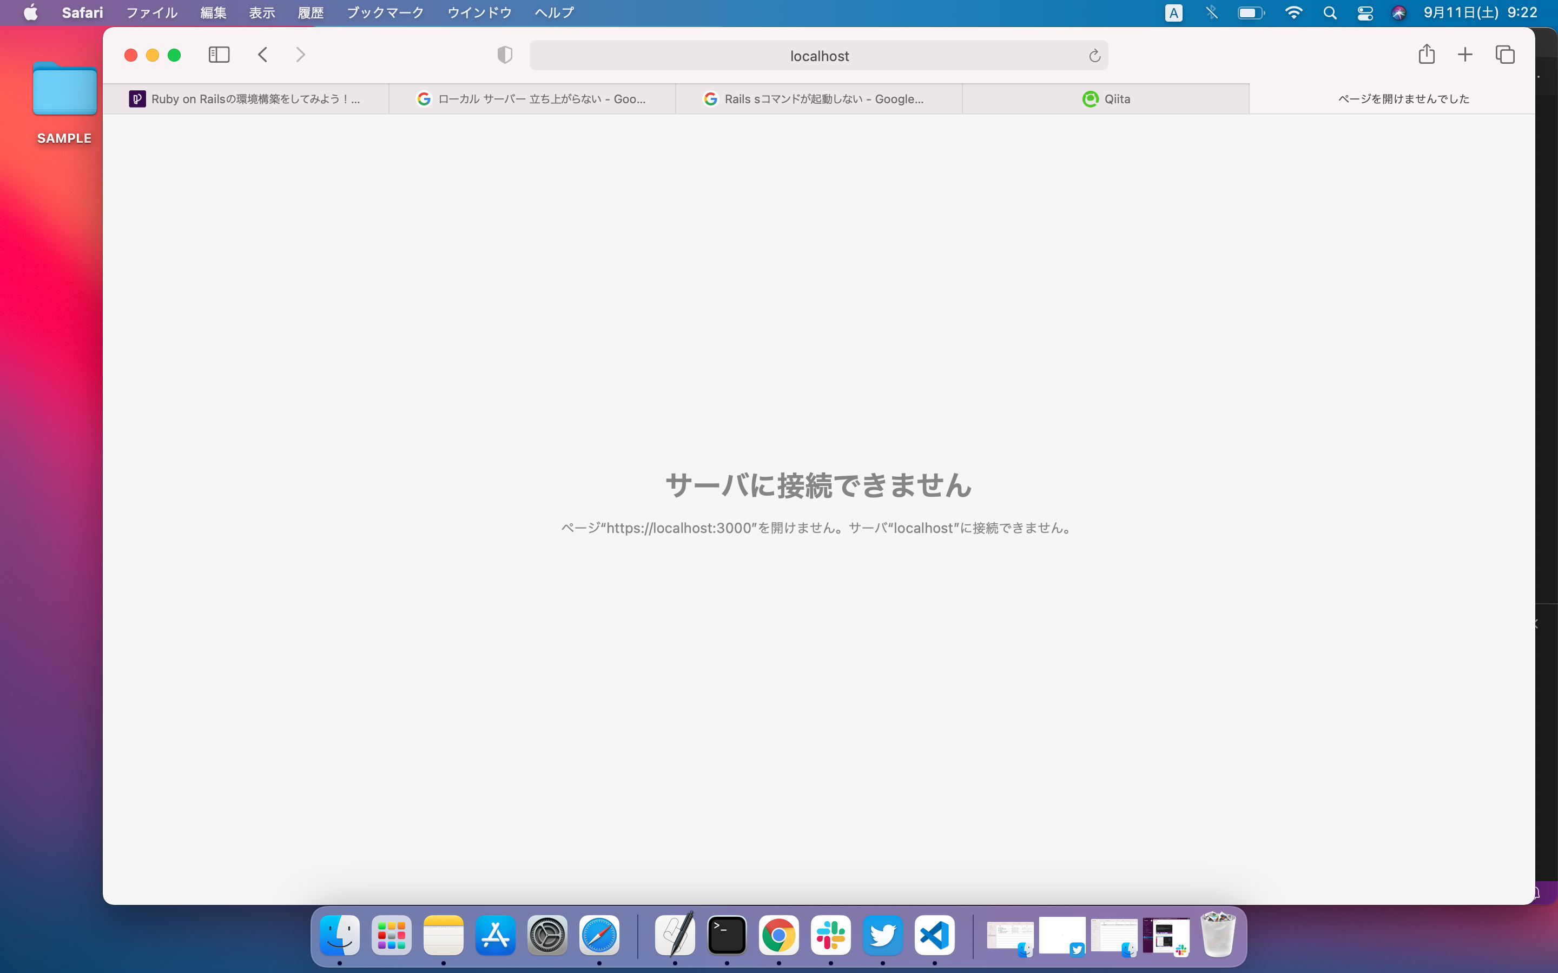The height and width of the screenshot is (973, 1558).
Task: Open the App Store from the Dock
Action: pos(495,935)
